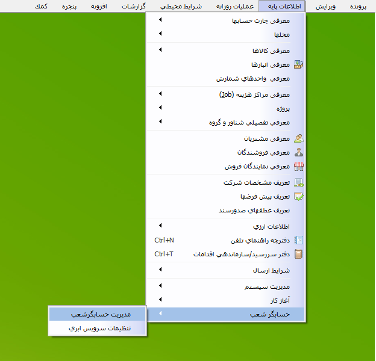Viewport: 376px width, 361px height.
Task: Click the customers icon beside معرفی مشتریان
Action: tap(298, 138)
